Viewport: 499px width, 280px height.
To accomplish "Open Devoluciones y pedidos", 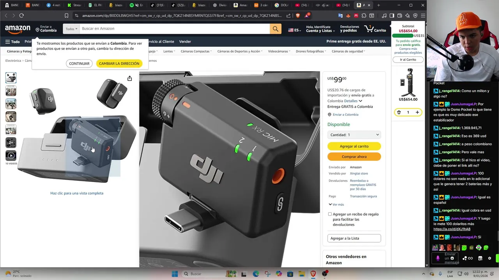I will tap(349, 29).
